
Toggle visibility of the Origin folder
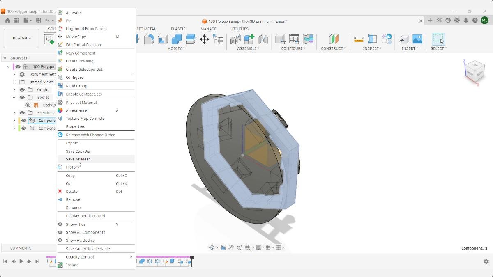[22, 89]
